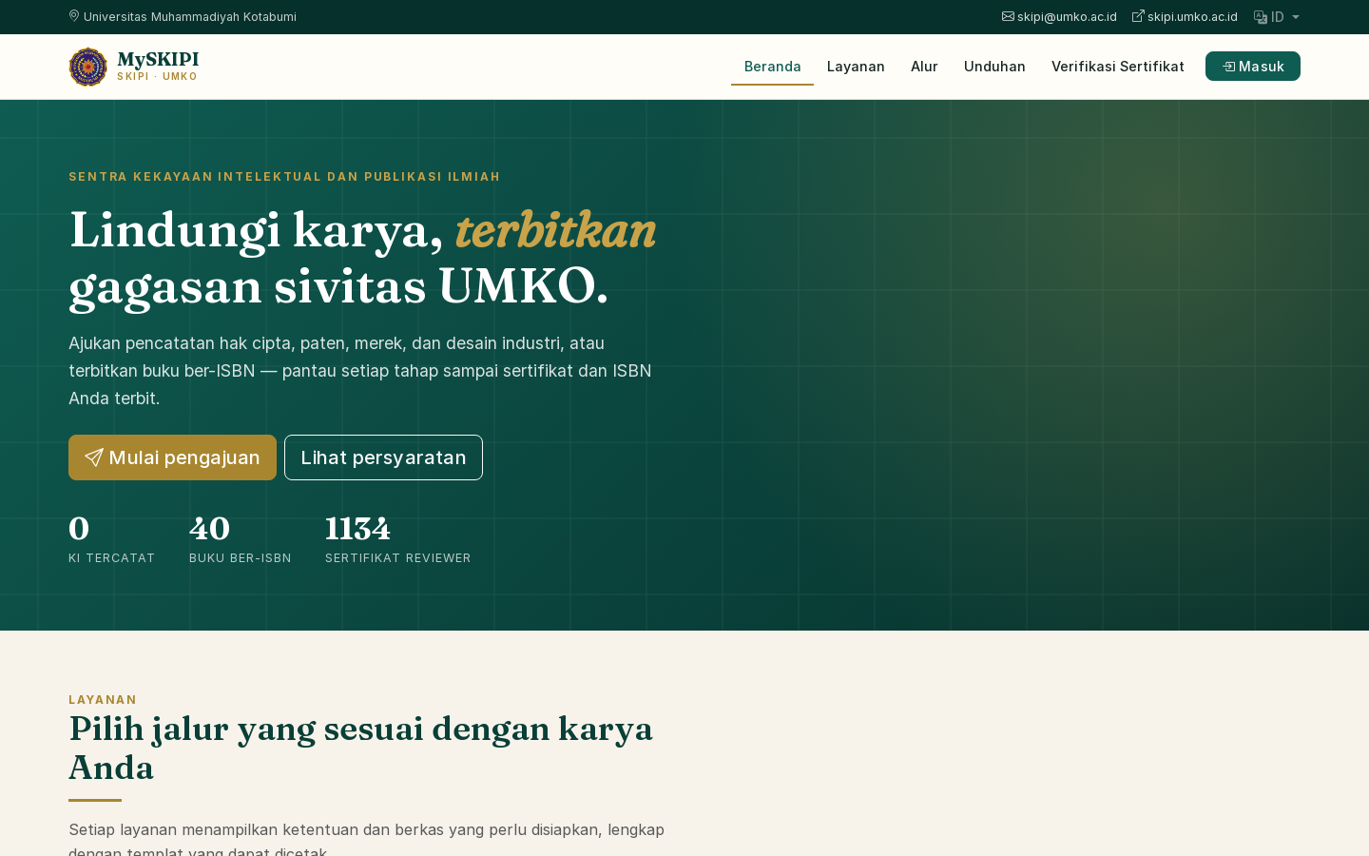
Task: Click the Lihat persyaratan button
Action: point(383,457)
